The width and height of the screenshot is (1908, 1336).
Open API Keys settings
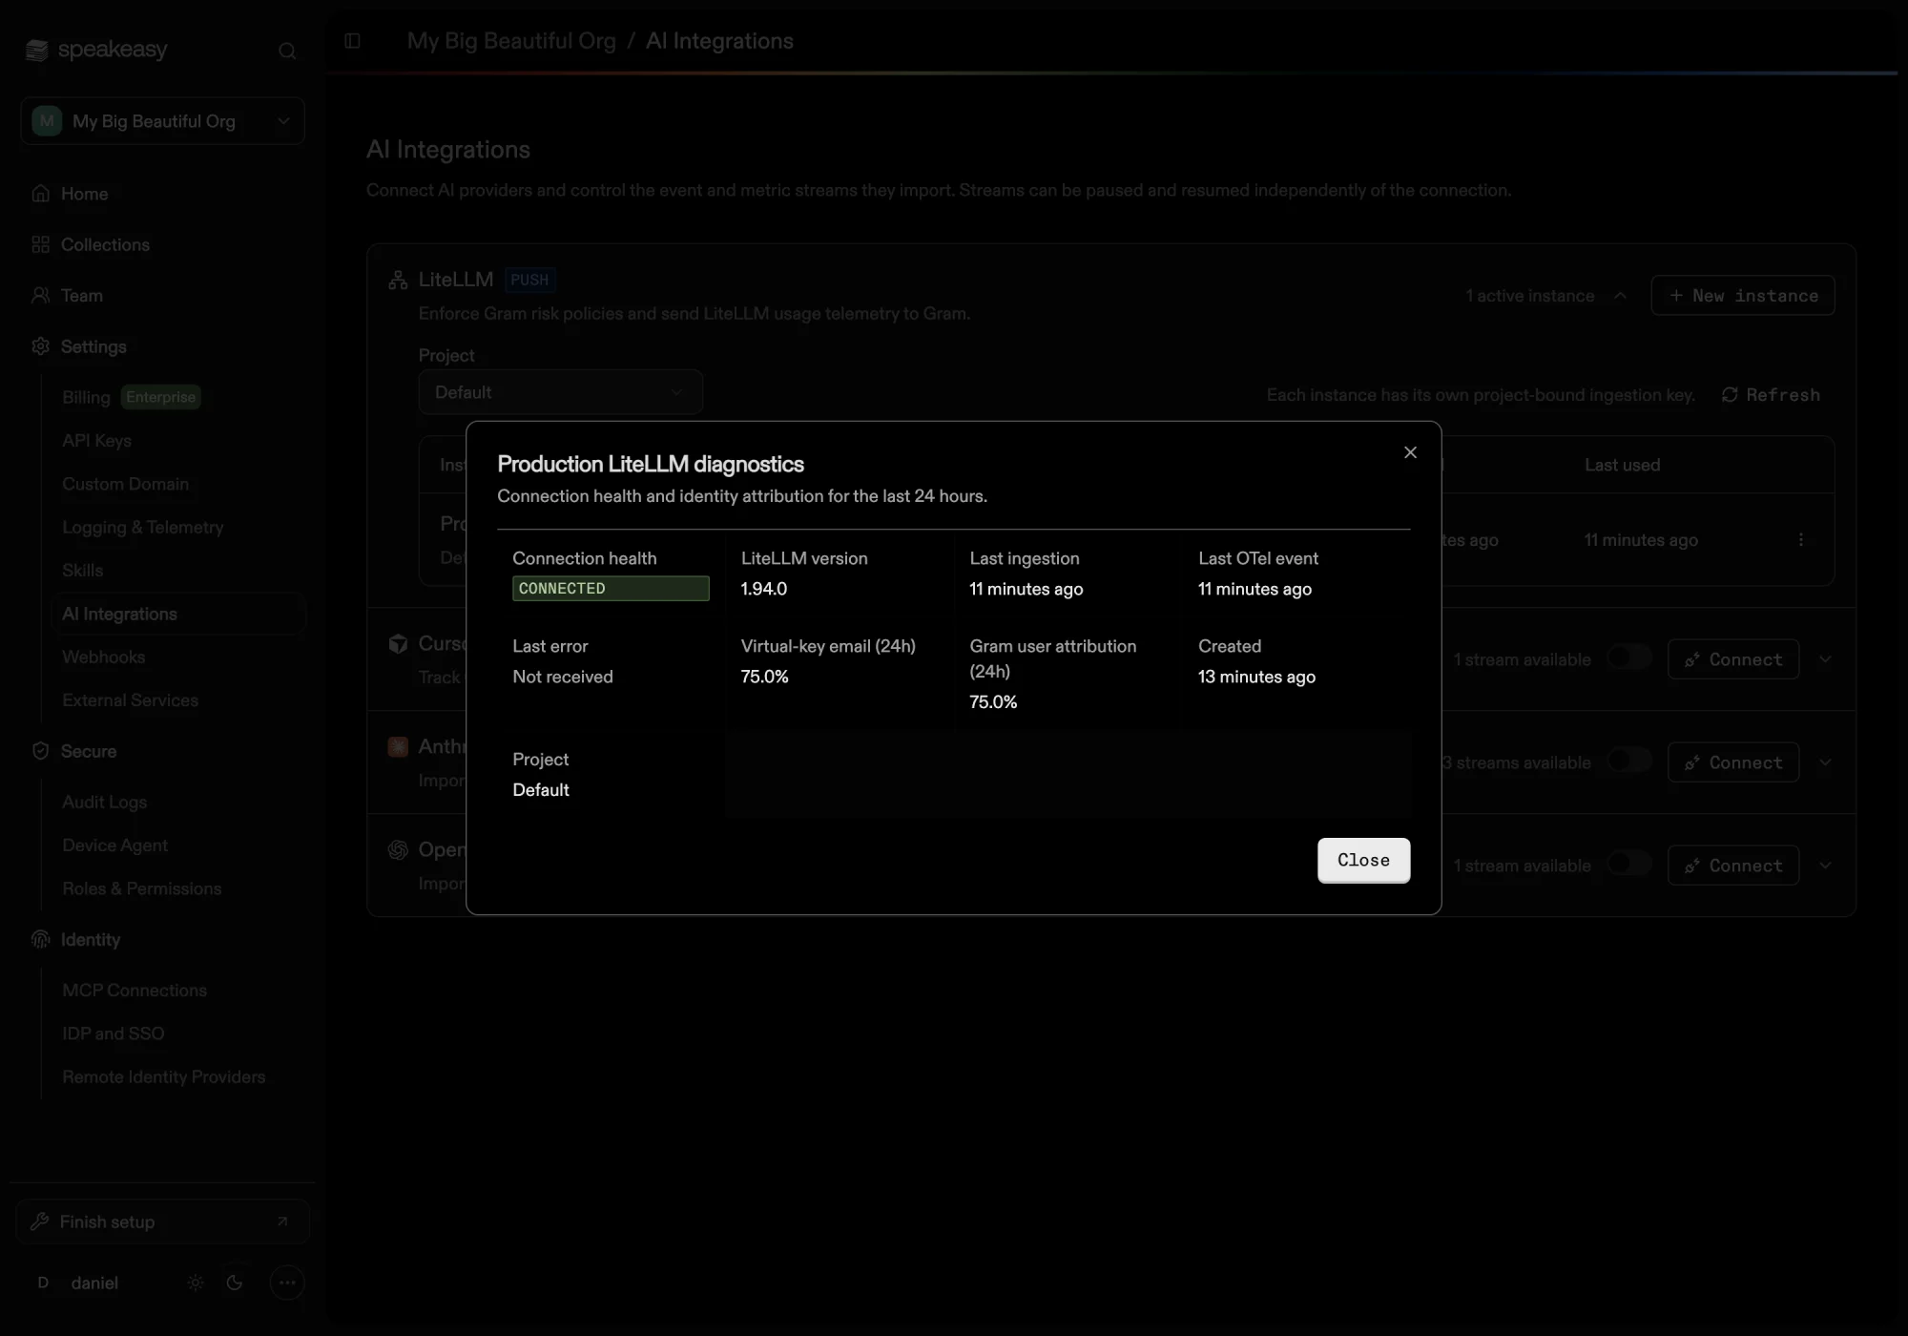pyautogui.click(x=96, y=441)
